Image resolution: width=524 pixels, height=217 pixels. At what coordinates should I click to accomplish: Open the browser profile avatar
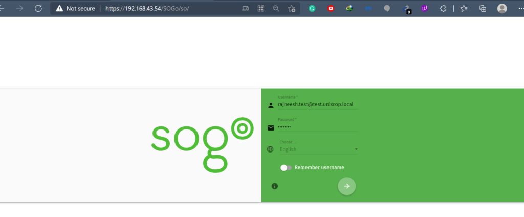click(x=502, y=8)
